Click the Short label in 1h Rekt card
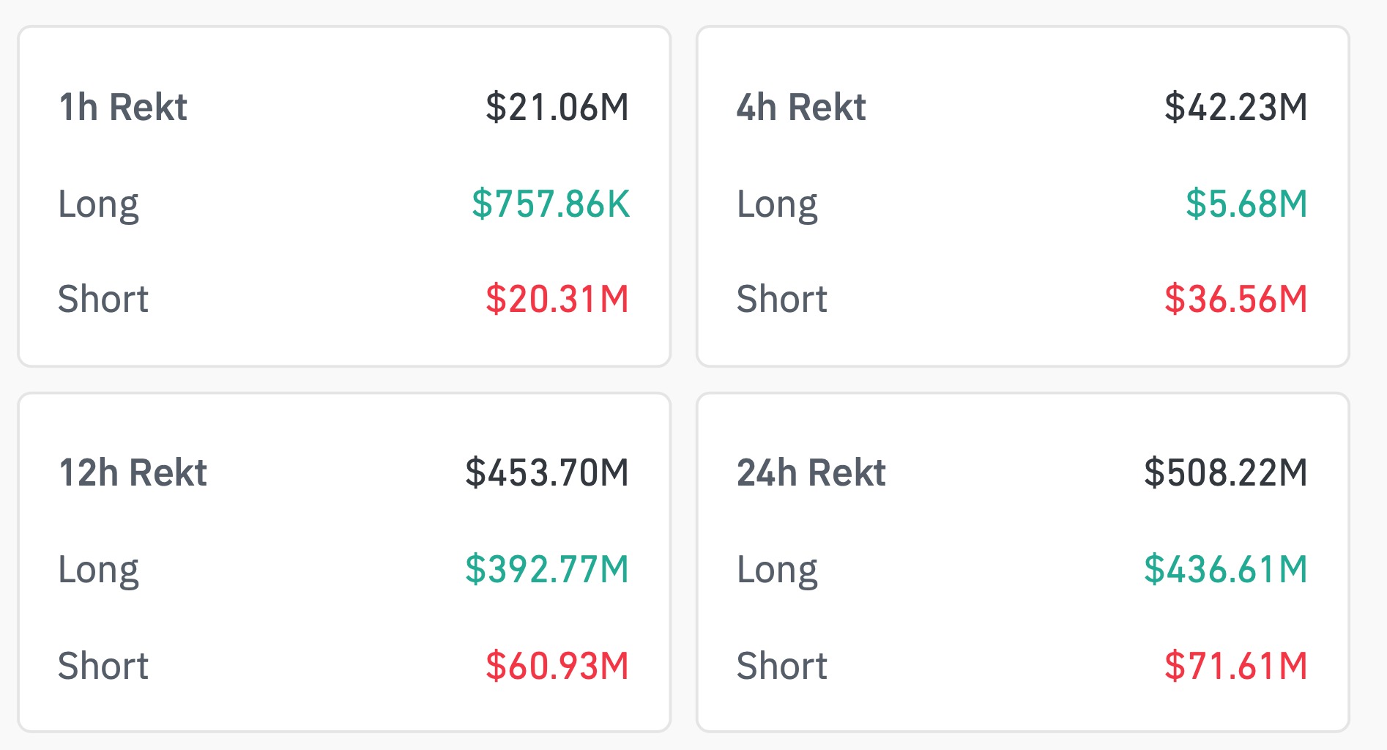Screen dimensions: 1387x750 click(x=103, y=300)
